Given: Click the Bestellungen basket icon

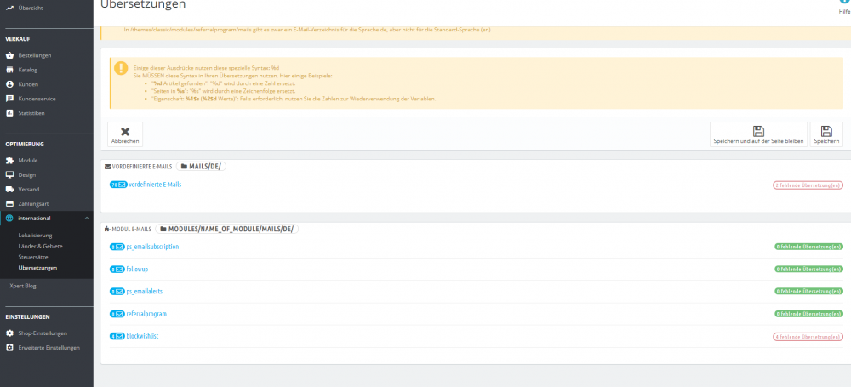Looking at the screenshot, I should click(9, 55).
